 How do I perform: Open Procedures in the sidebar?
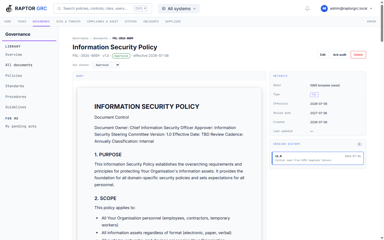pos(16,97)
